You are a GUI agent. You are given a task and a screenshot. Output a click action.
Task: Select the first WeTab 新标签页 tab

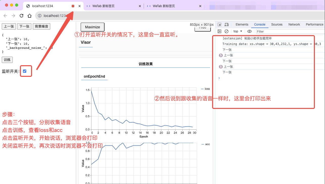(x=114, y=6)
